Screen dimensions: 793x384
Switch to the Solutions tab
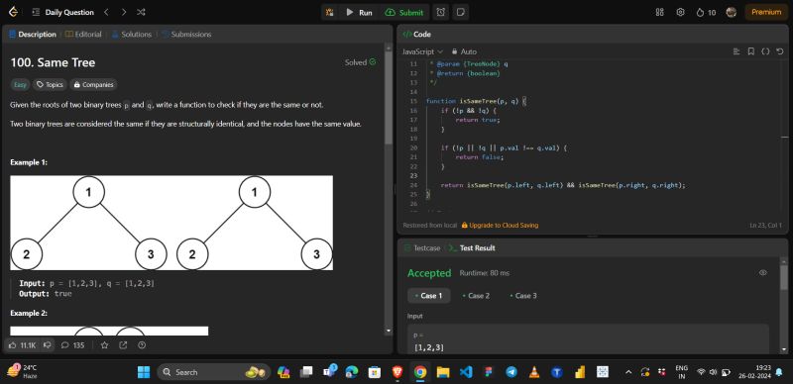tap(132, 35)
